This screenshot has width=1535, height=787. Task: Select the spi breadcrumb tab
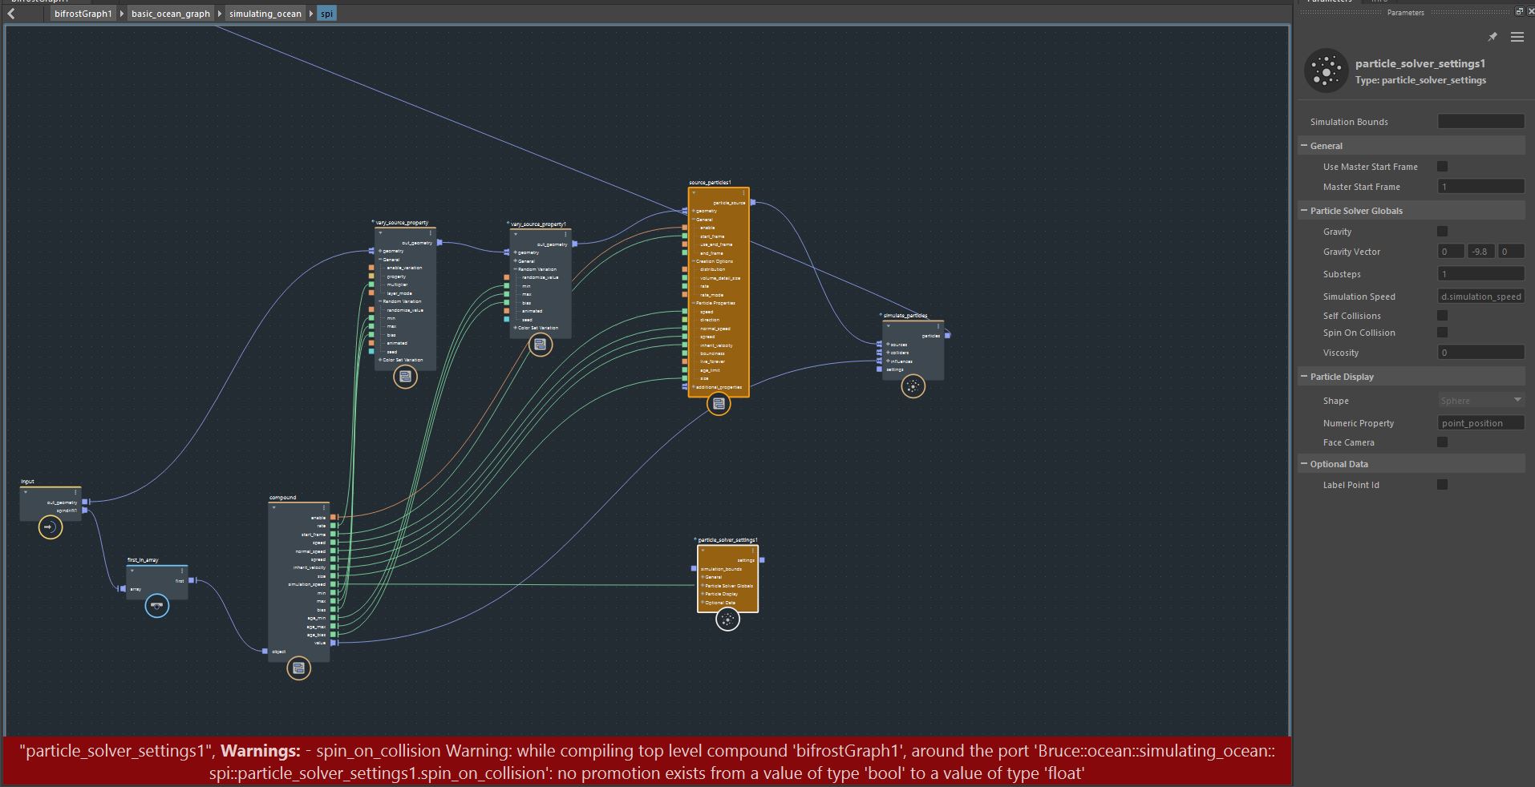pos(326,13)
